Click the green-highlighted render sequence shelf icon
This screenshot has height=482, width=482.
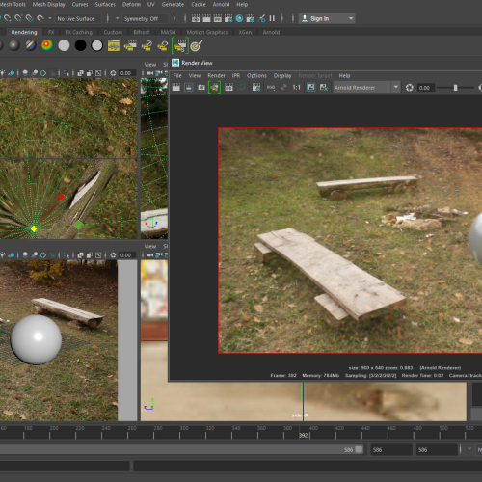click(x=180, y=45)
